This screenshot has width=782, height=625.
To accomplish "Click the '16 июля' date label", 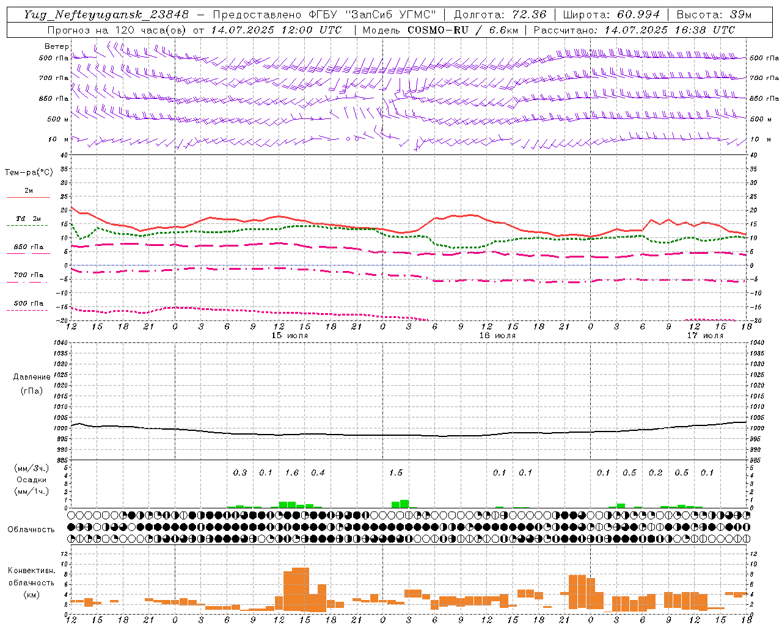I will (497, 336).
